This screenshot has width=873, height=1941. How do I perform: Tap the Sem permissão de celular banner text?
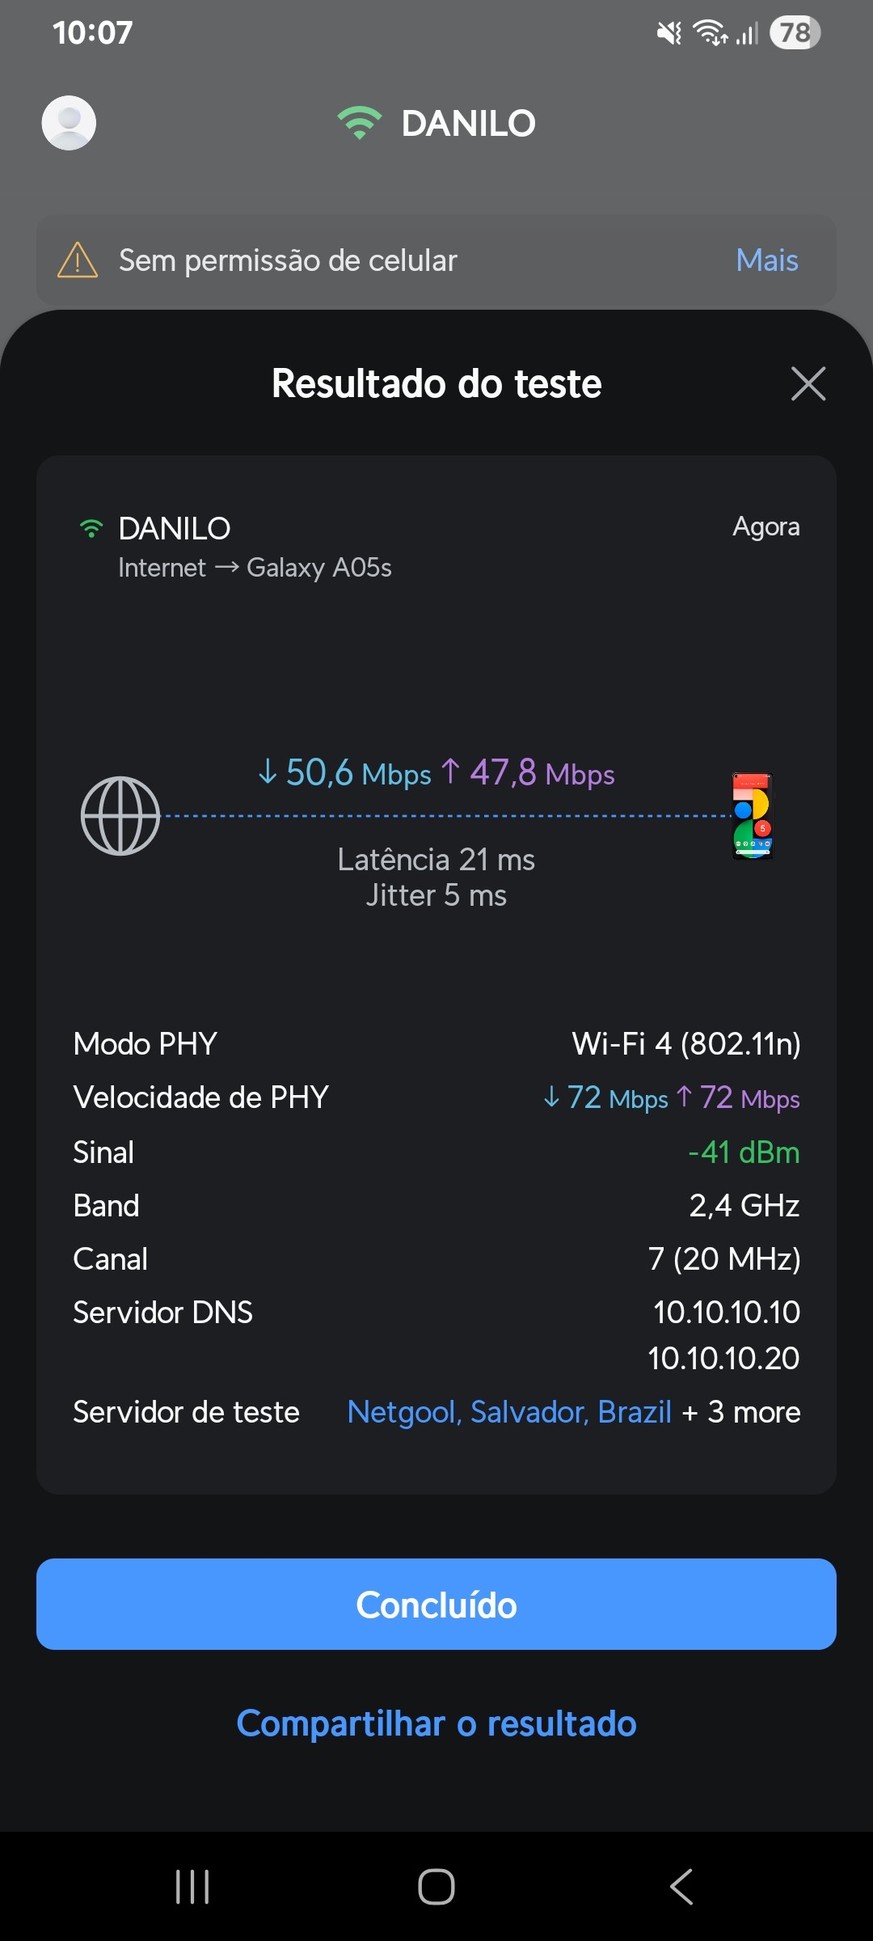coord(288,260)
